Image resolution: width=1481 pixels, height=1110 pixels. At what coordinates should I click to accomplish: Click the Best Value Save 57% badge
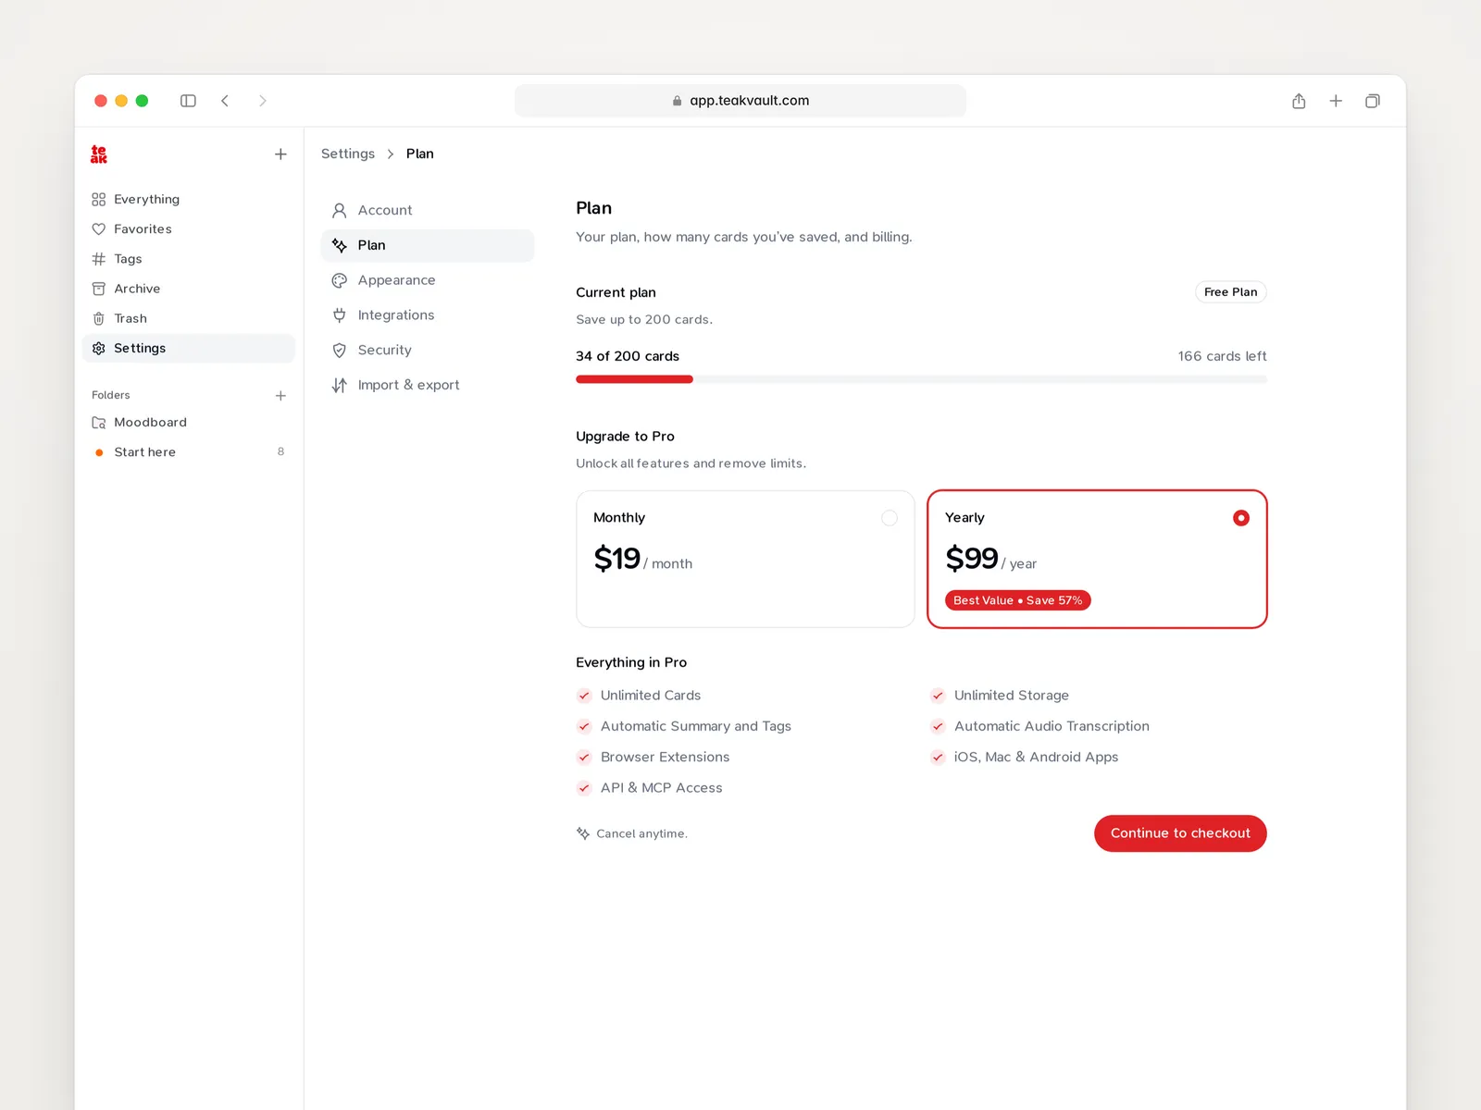(x=1018, y=600)
